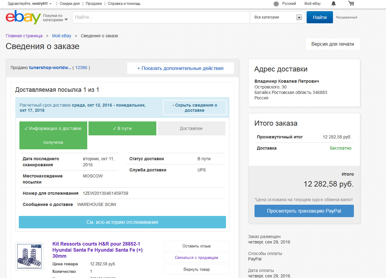Click См. всю историю отслеживания

pos(122,222)
